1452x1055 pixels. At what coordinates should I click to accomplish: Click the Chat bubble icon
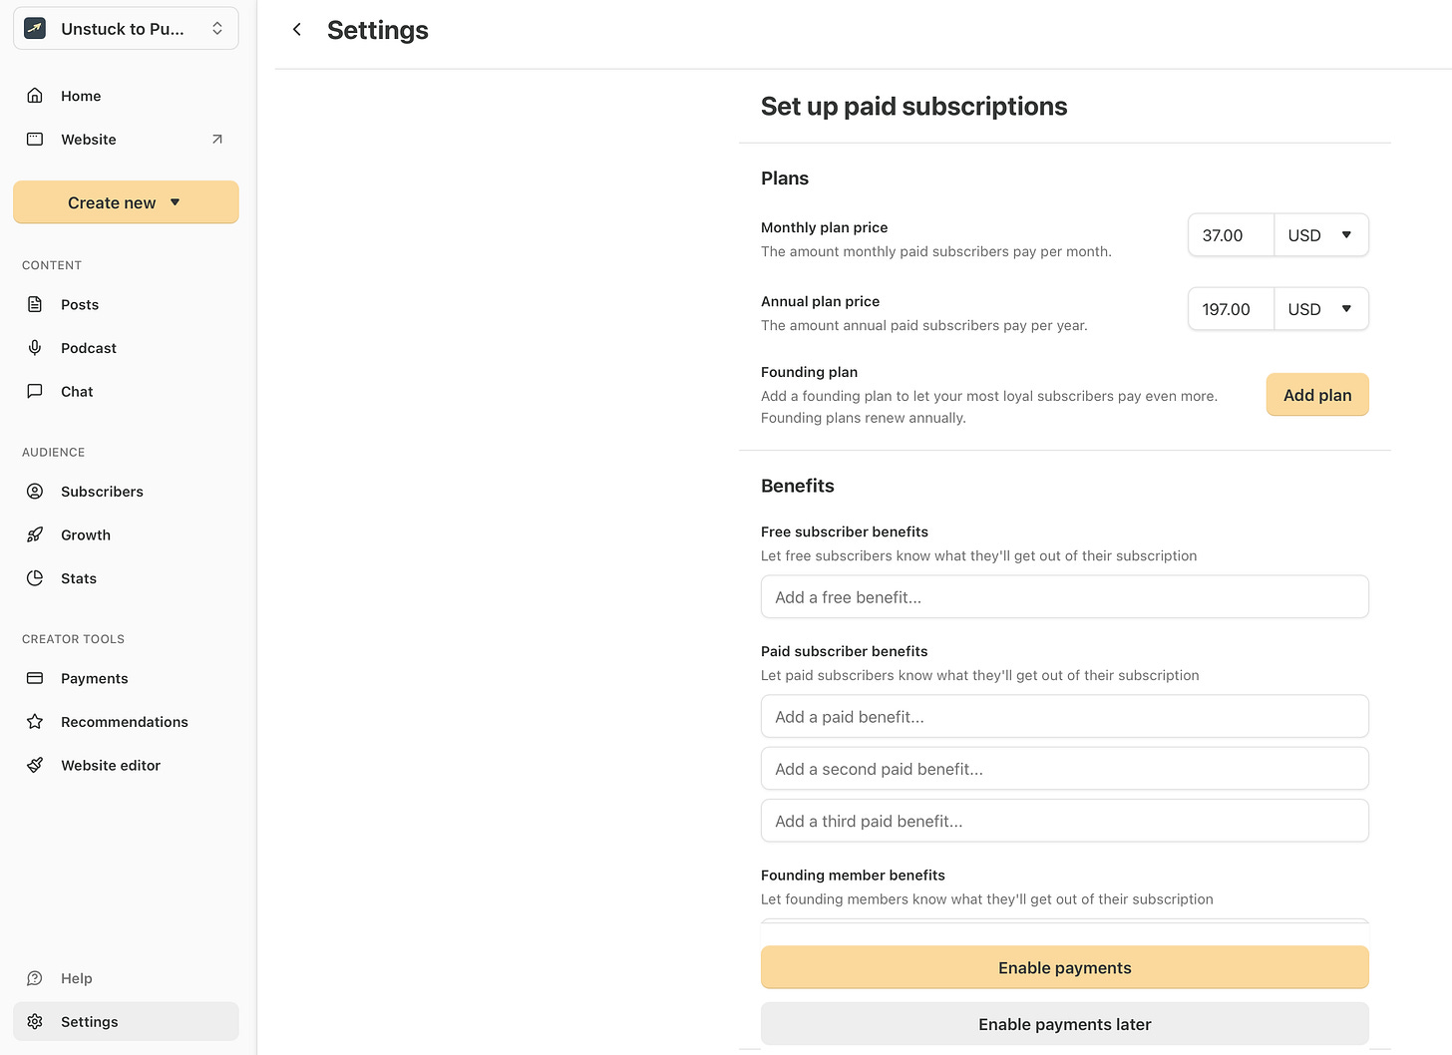click(x=35, y=392)
